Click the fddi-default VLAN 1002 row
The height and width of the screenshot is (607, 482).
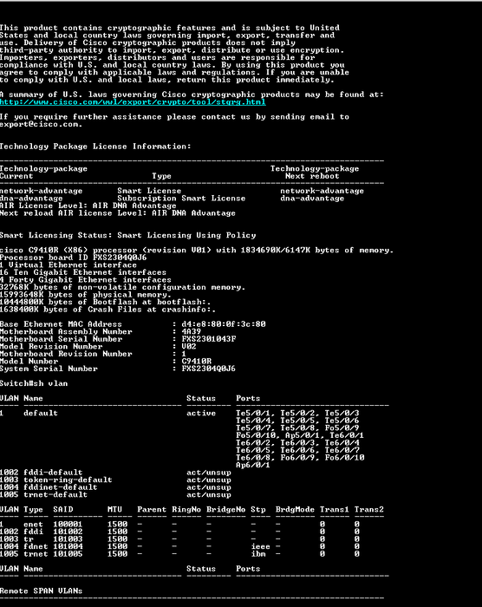point(115,473)
